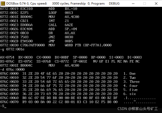This screenshot has height=113, width=162.
Task: Click the BP=0000 register value
Action: [x=98, y=57]
